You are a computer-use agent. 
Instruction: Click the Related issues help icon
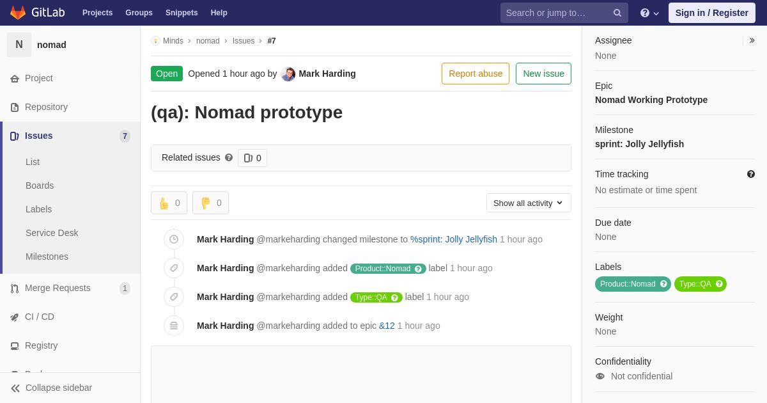pyautogui.click(x=229, y=157)
